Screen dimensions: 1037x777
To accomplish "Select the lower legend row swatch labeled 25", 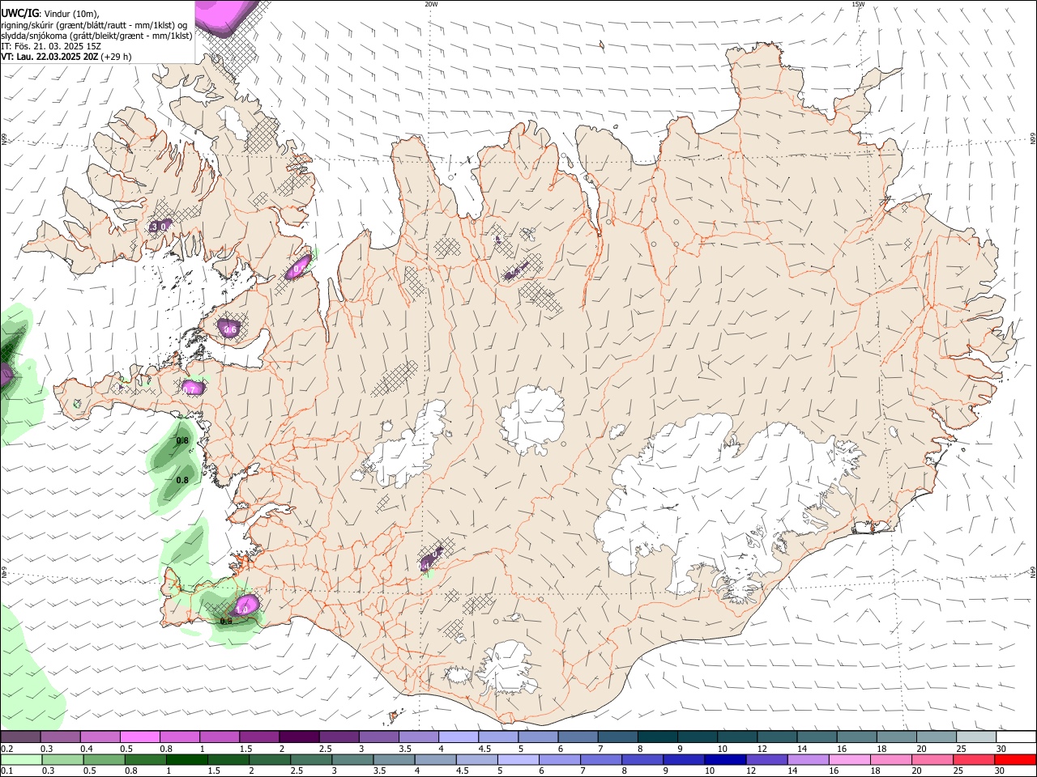I will 973,760.
